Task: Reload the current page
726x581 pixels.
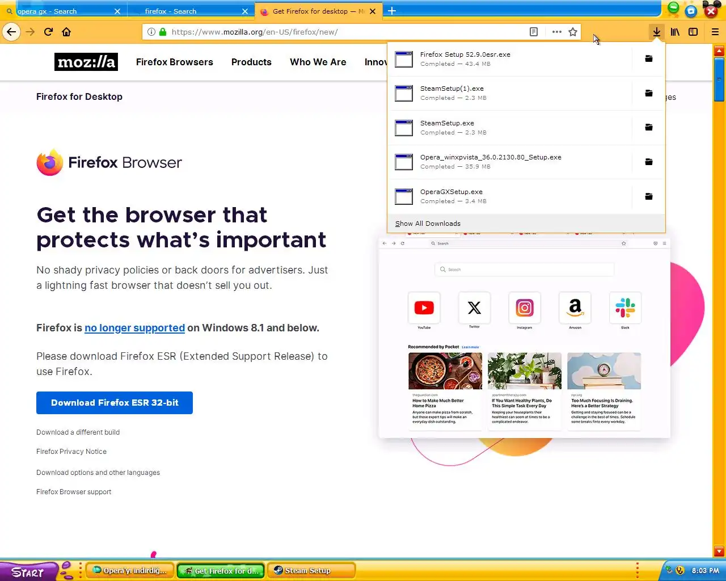Action: coord(48,32)
